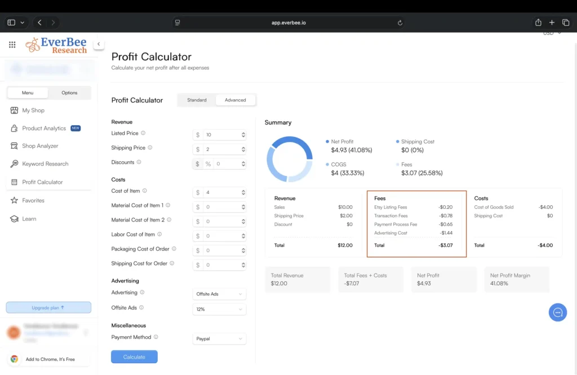
Task: Click the info icon beside Offsite Ads
Action: click(x=141, y=308)
